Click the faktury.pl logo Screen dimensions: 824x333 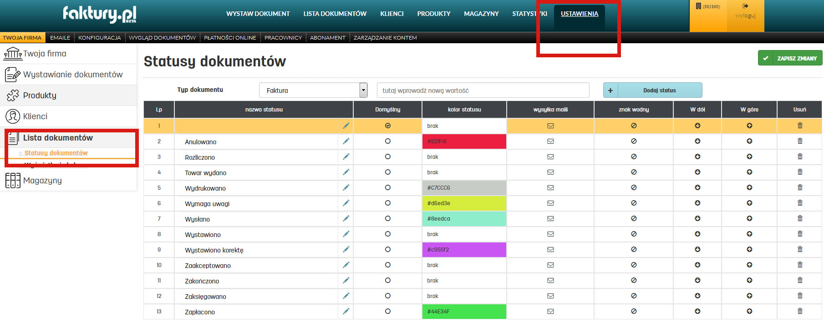click(100, 14)
